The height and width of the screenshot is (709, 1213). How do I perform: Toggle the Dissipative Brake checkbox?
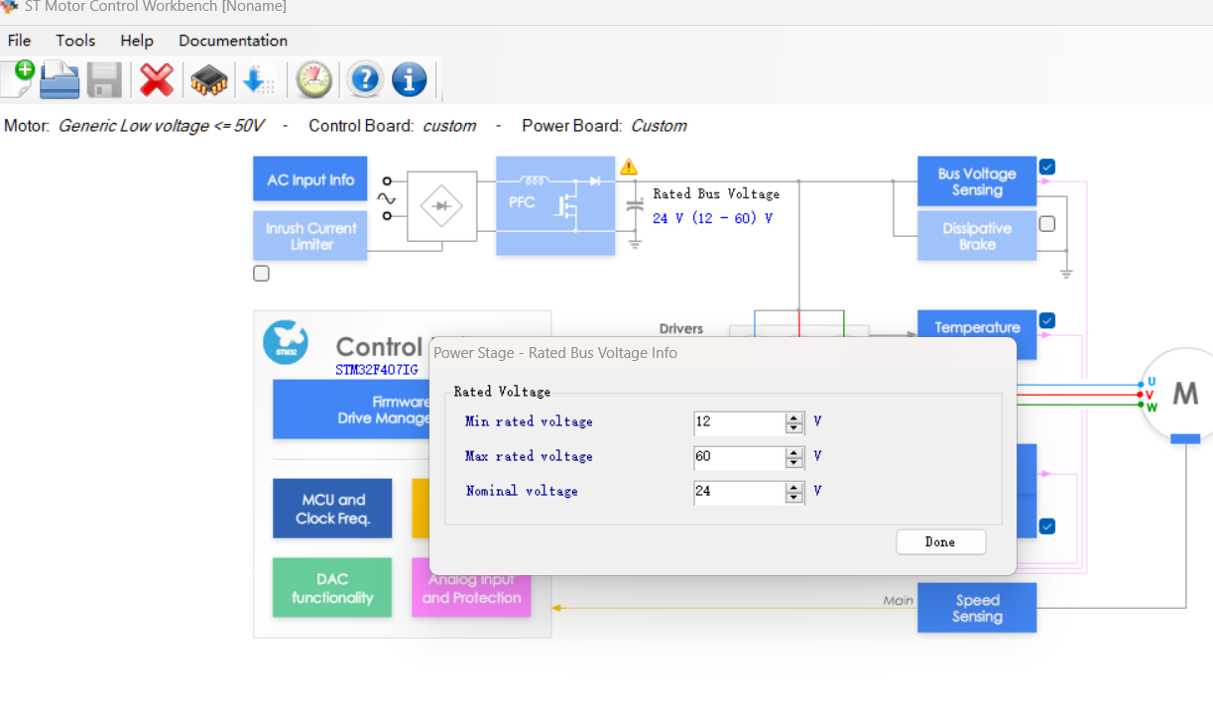(x=1047, y=223)
